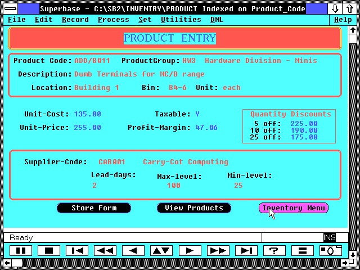
Task: Click the Unit-Price value 255.00
Action: [88, 128]
